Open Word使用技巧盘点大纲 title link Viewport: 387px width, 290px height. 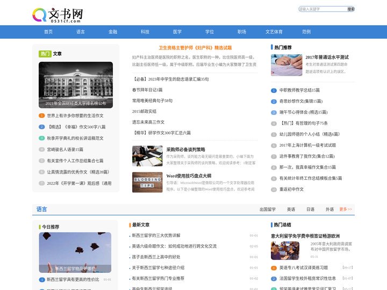coord(189,176)
